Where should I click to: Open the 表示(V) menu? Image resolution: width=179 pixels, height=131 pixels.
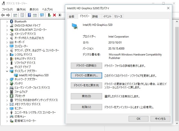pos(34,9)
